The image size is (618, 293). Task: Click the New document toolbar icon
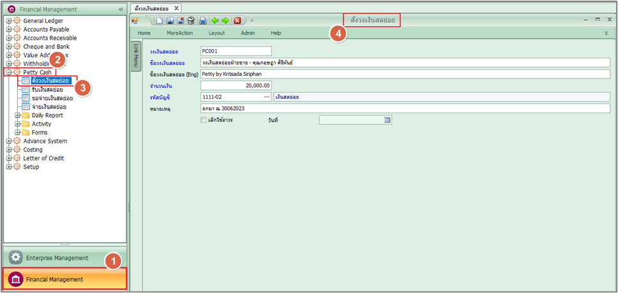[x=160, y=20]
